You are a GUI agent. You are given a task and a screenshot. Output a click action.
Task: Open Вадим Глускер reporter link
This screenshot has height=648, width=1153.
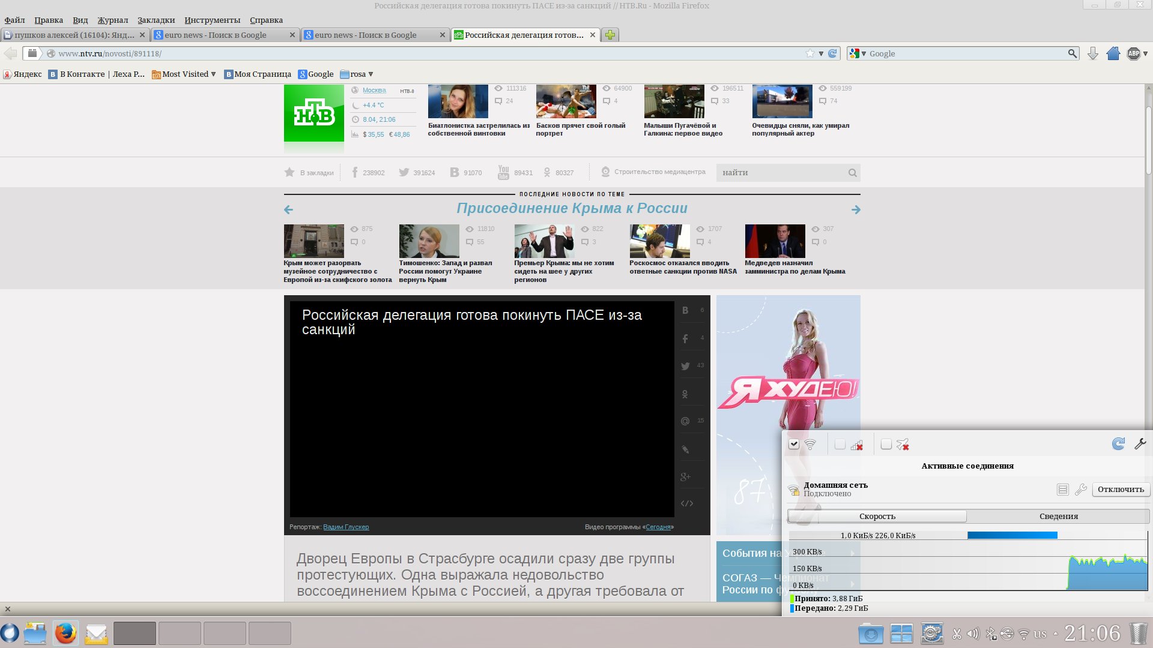tap(346, 527)
